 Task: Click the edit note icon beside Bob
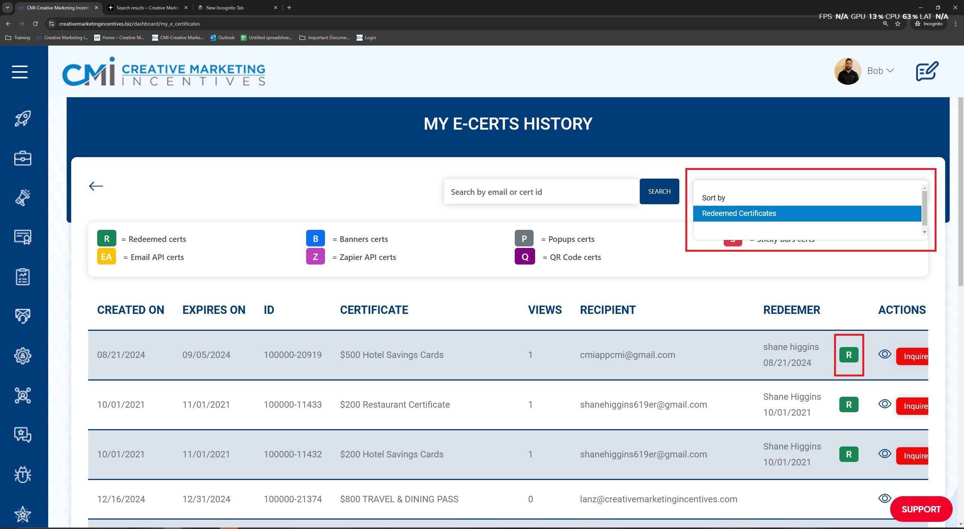coord(927,71)
